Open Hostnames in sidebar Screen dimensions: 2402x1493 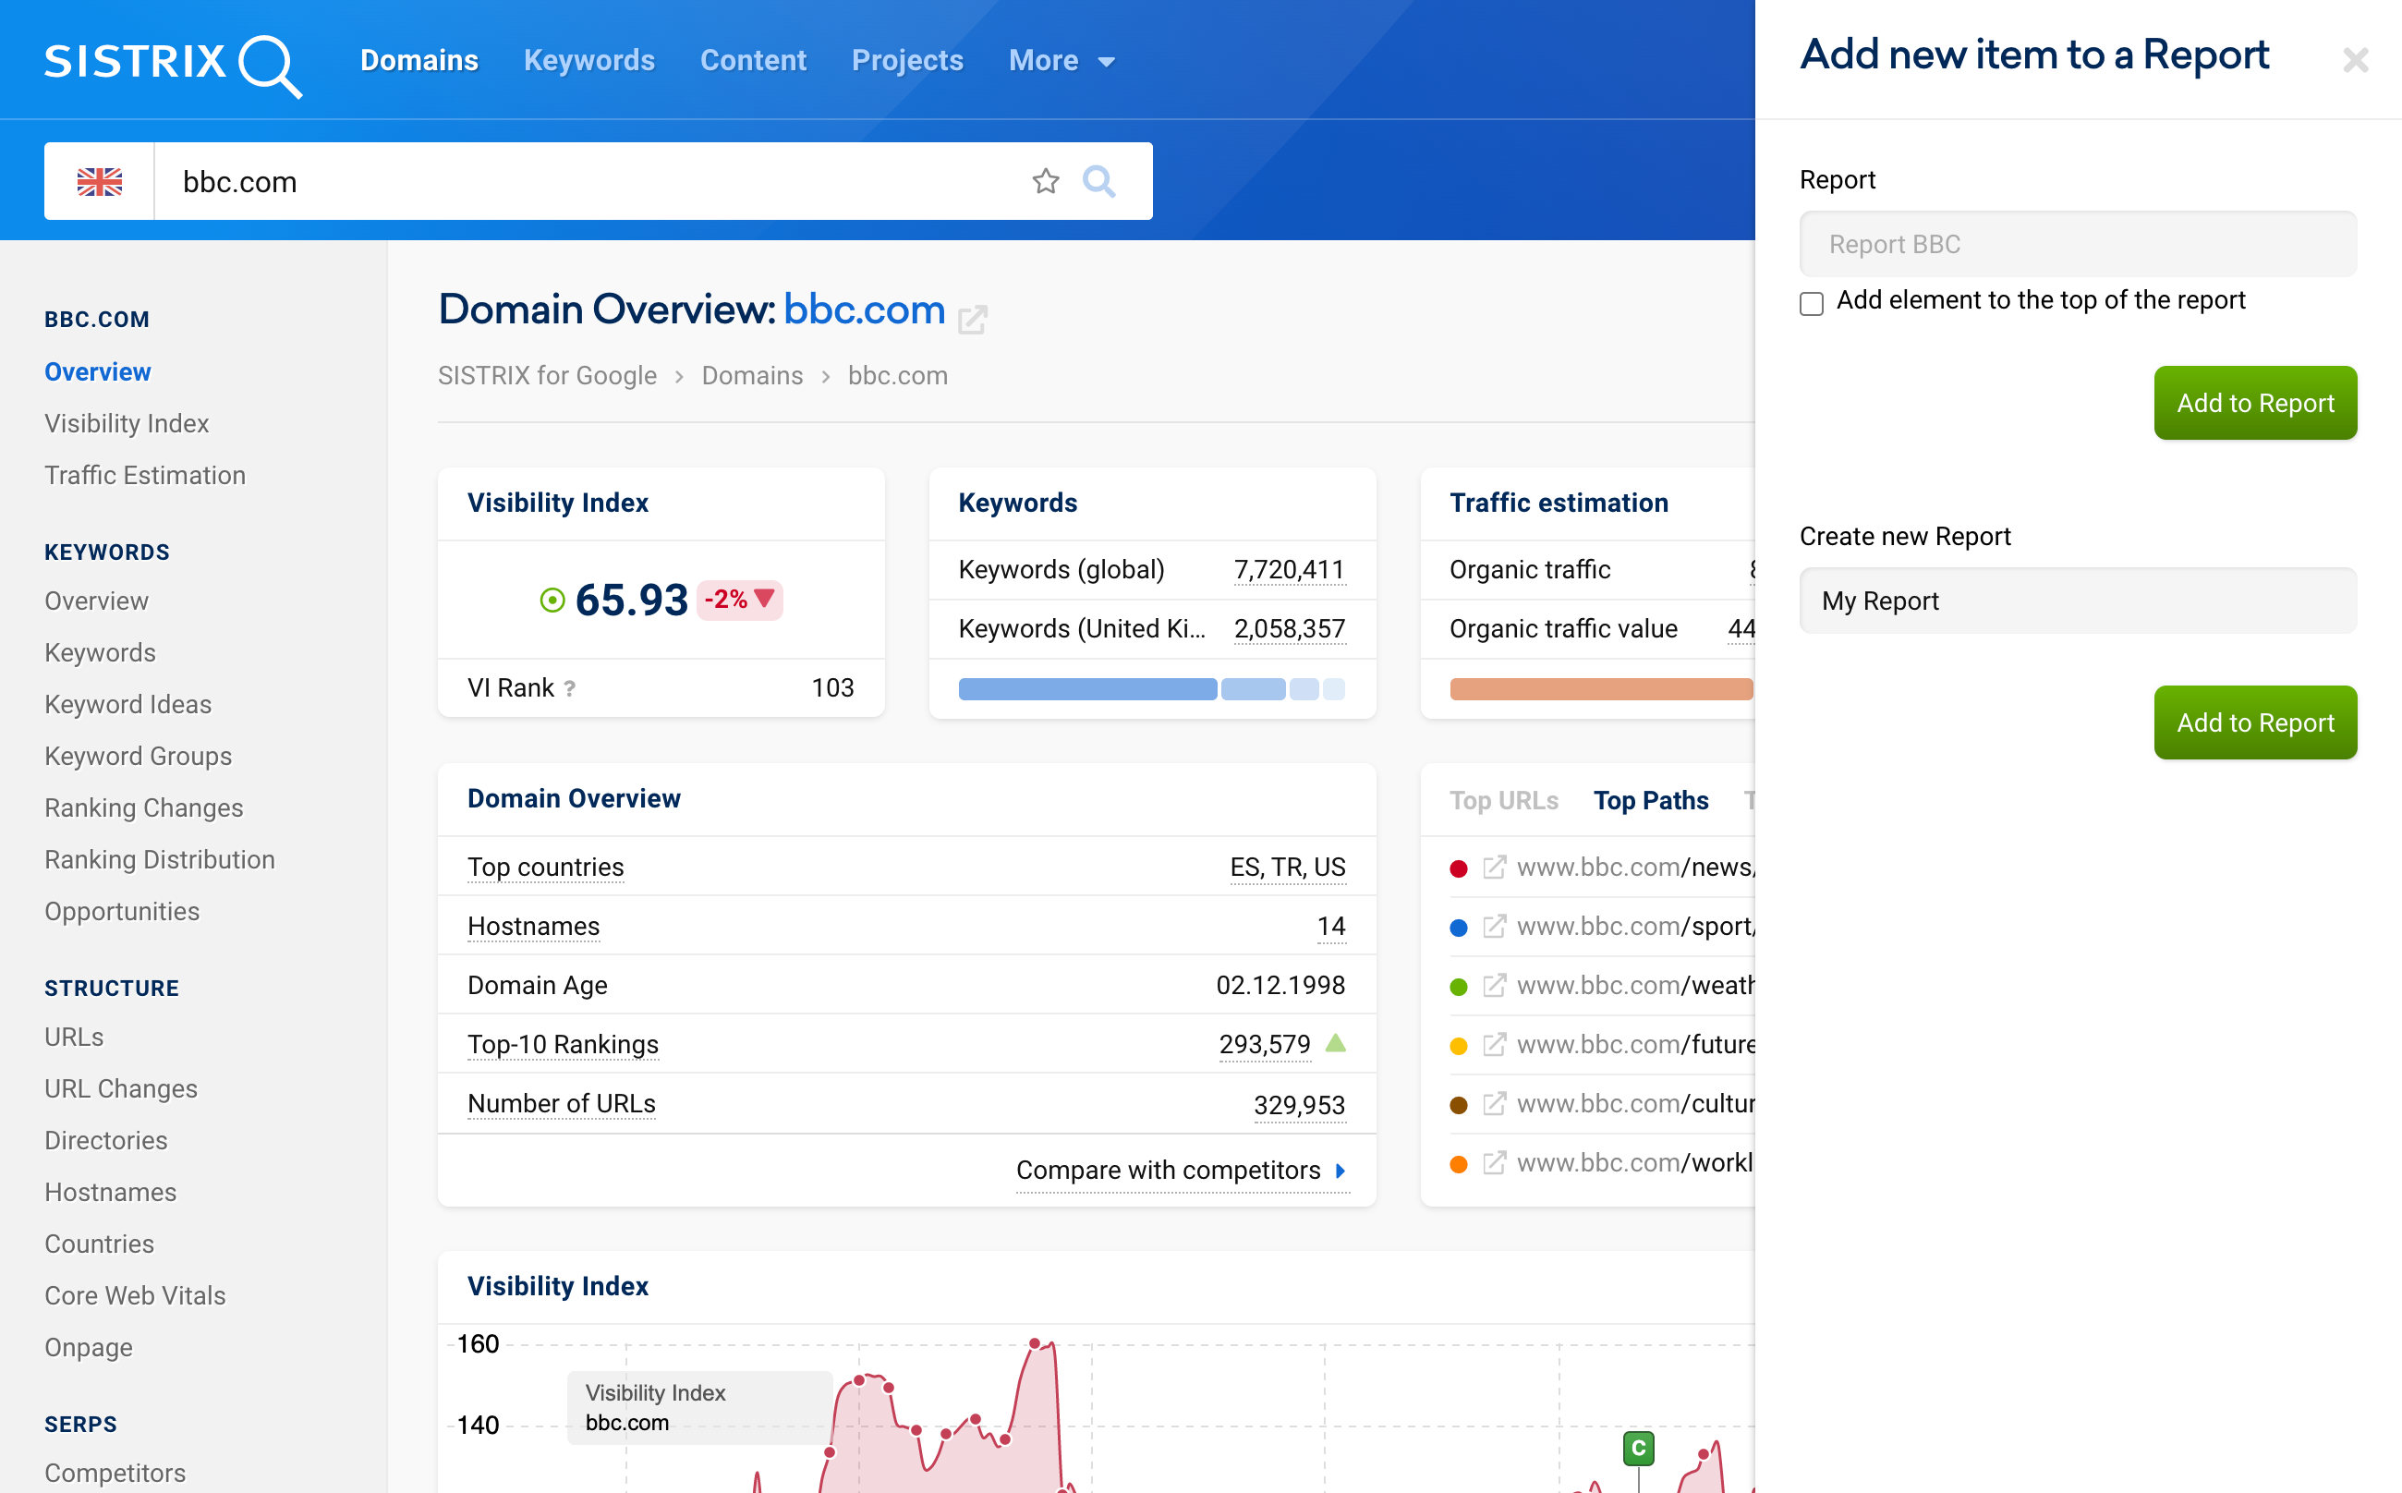111,1192
